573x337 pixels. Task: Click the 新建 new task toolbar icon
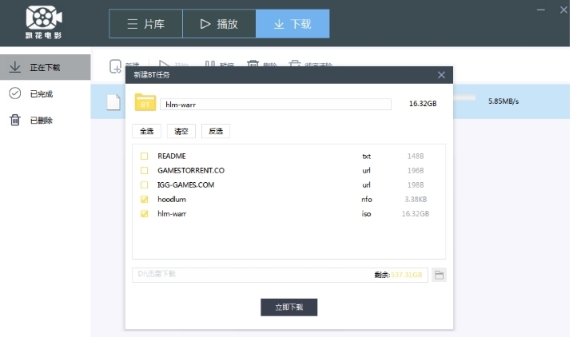tap(116, 65)
